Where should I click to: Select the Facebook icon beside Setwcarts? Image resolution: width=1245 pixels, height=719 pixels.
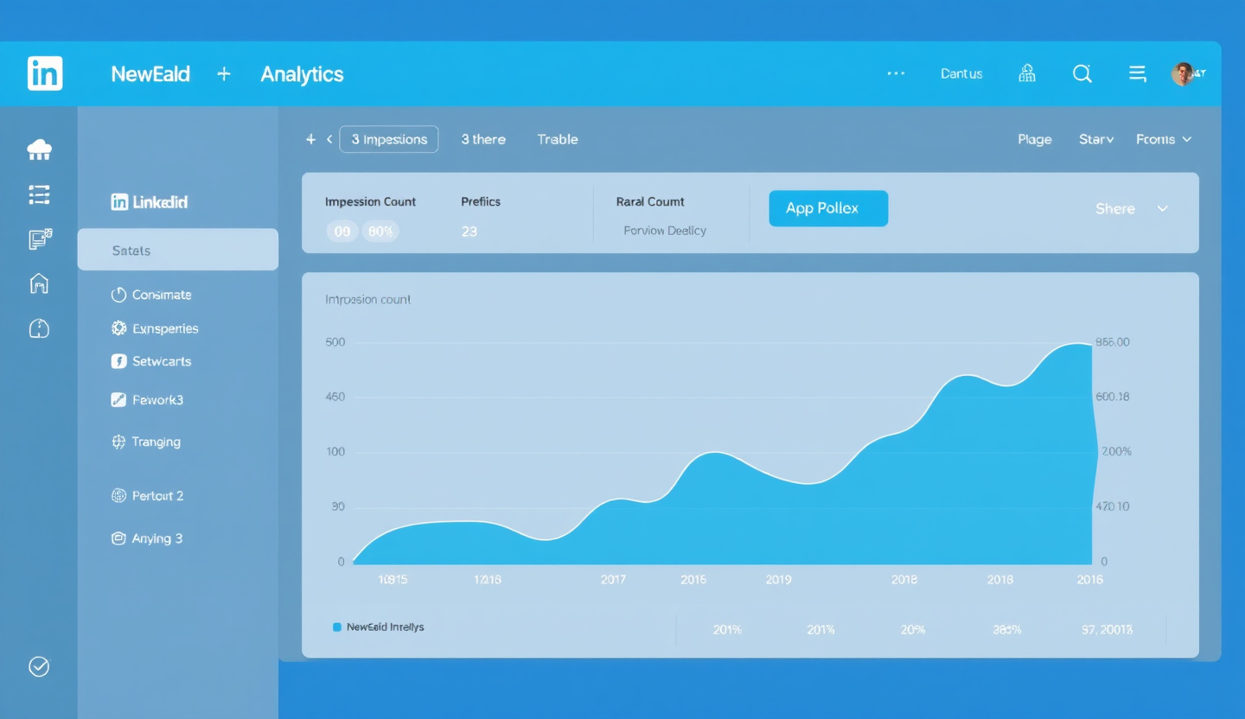coord(118,361)
